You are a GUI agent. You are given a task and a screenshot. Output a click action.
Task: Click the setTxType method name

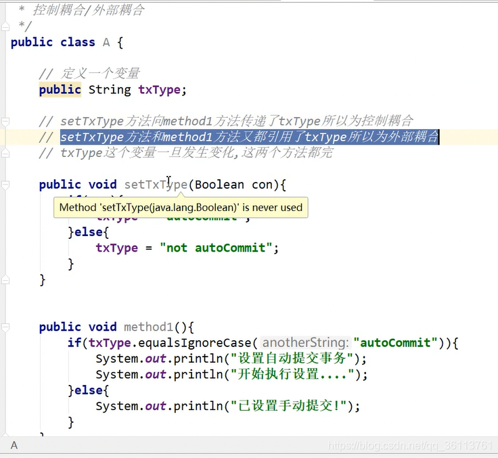(156, 185)
